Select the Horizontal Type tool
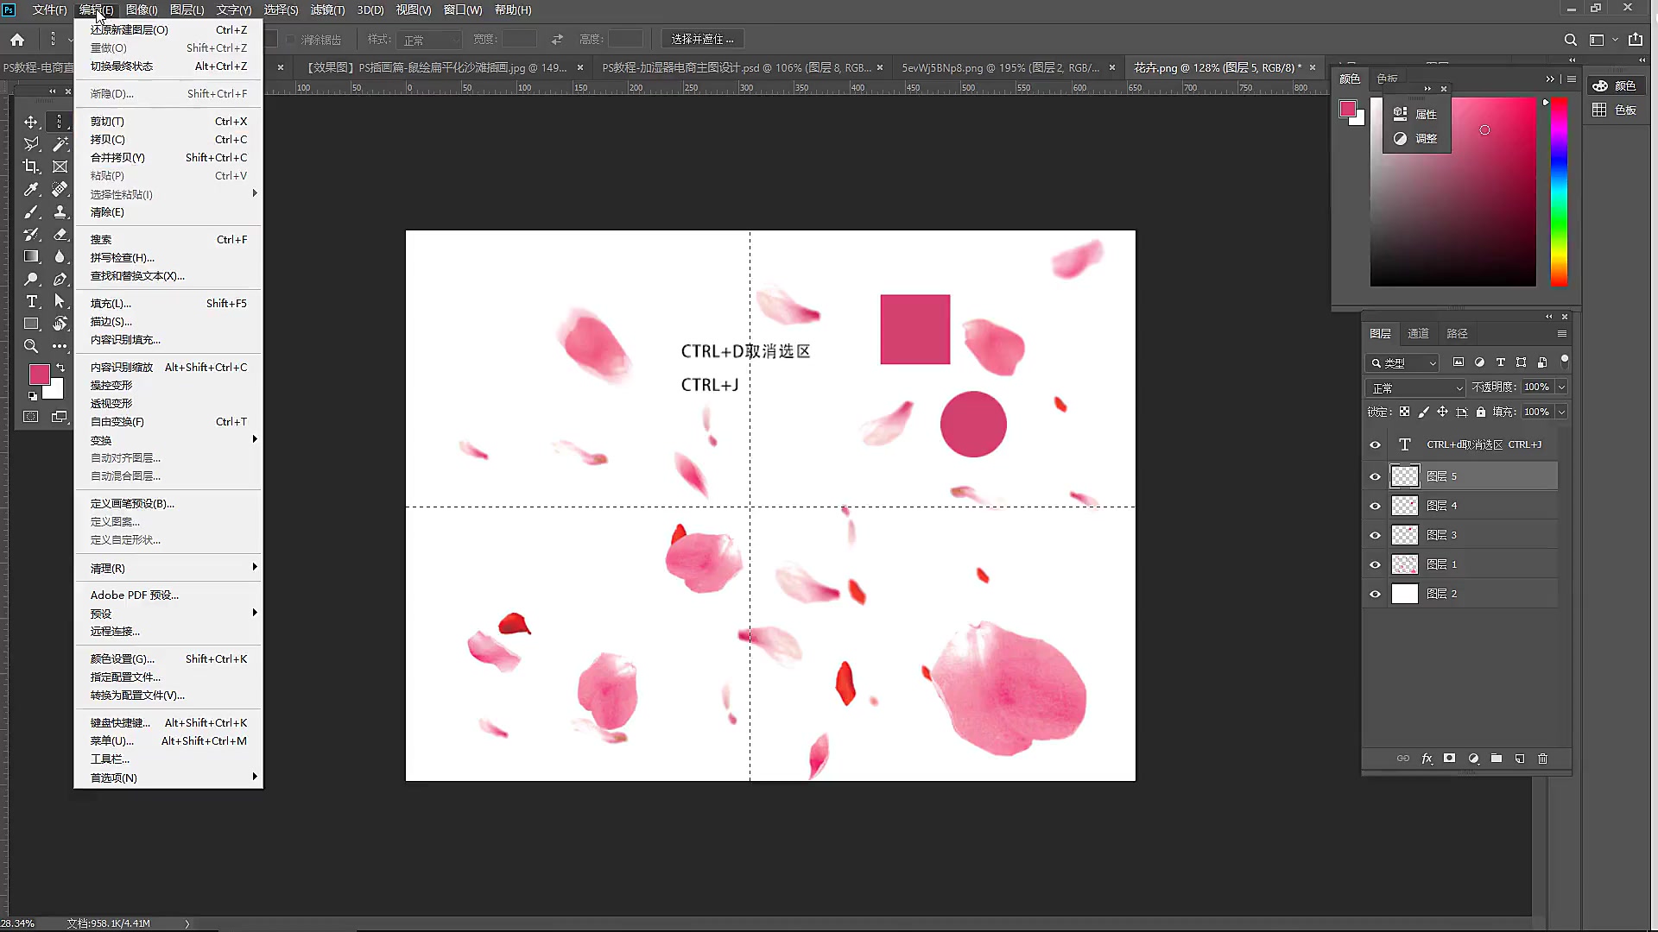The width and height of the screenshot is (1658, 932). [31, 301]
